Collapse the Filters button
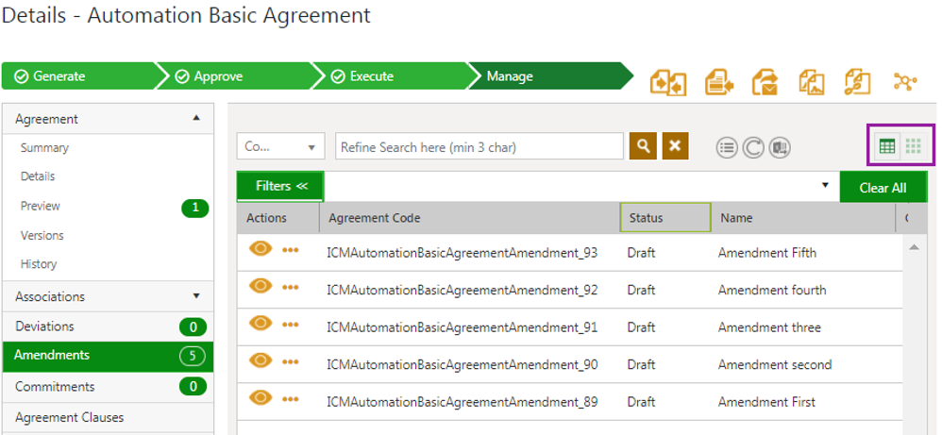The image size is (942, 435). [x=281, y=186]
